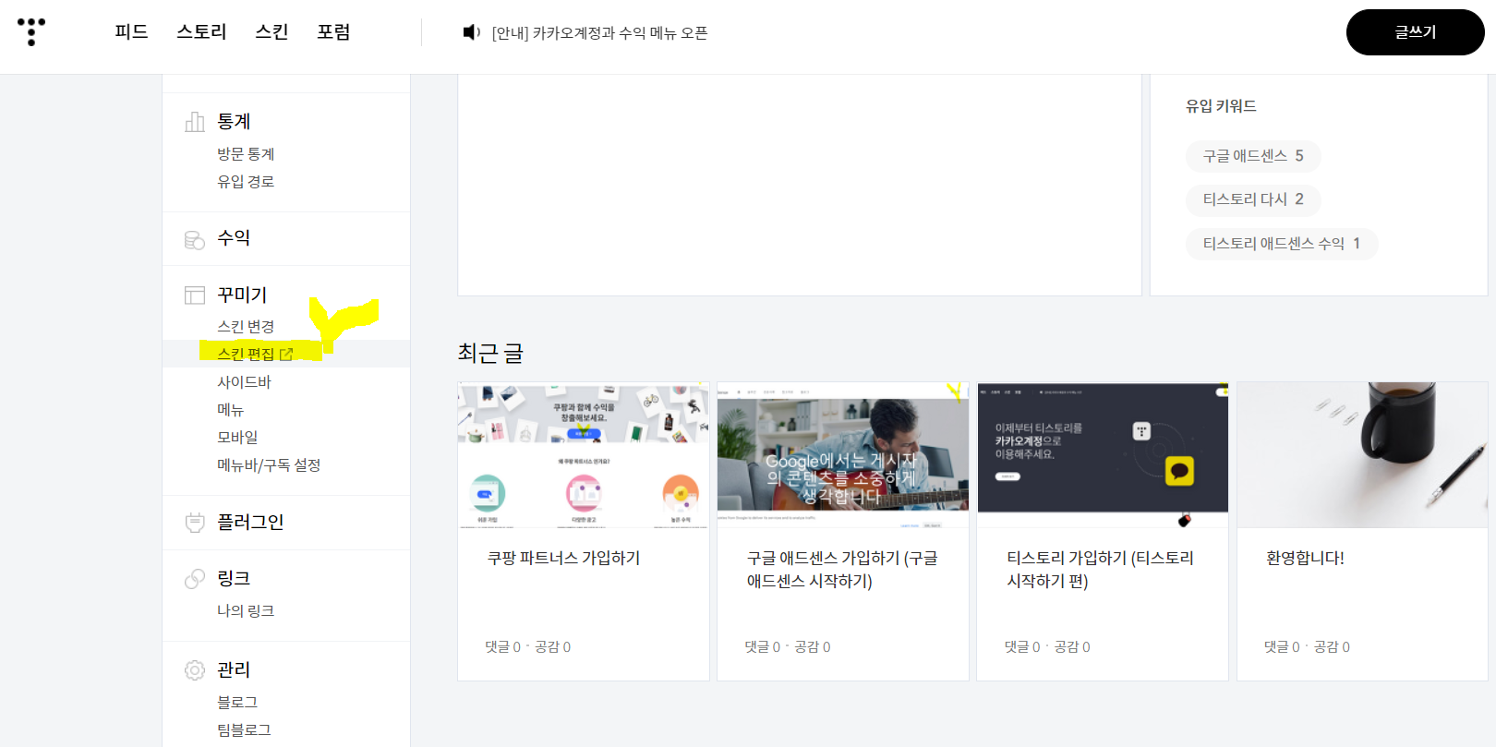Open the 플러그인 section
The width and height of the screenshot is (1496, 747).
(x=250, y=523)
